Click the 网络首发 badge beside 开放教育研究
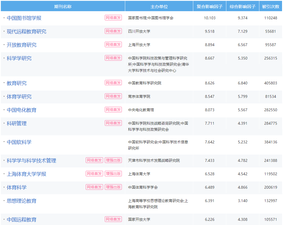Viewport: 284px width, 225px height. (x=113, y=44)
